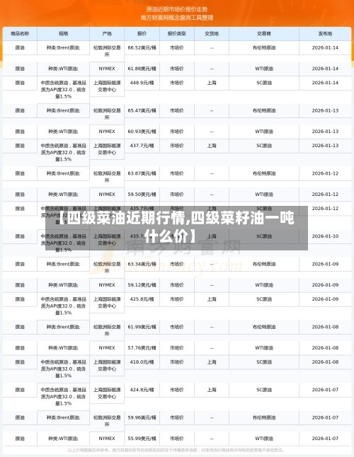The width and height of the screenshot is (354, 457).
Task: Click the footer disclaimer text
Action: point(176,451)
